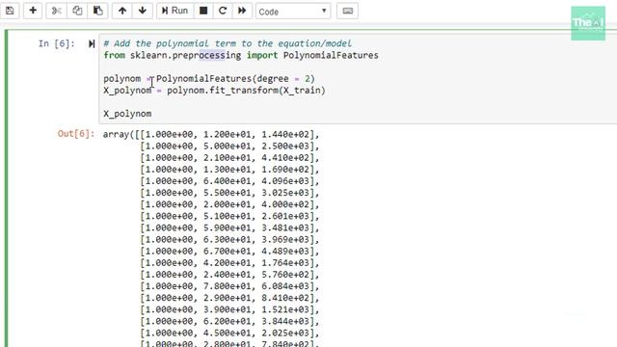Viewport: 617px width, 347px height.
Task: Click the comment line about polynomial term
Action: 228,43
